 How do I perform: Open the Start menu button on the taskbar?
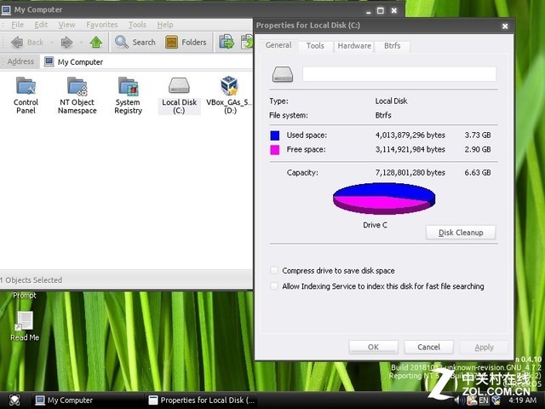(14, 400)
